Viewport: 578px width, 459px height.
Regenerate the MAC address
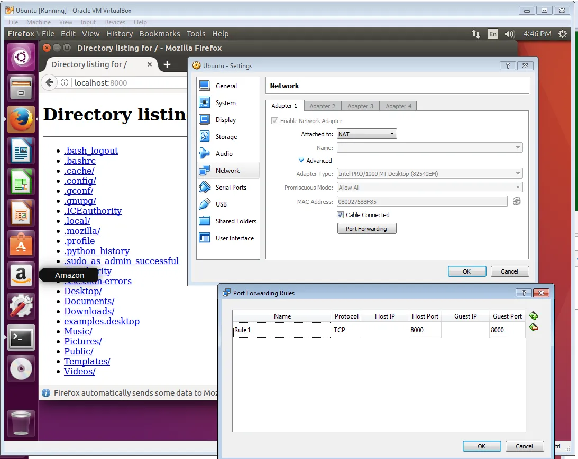(517, 201)
